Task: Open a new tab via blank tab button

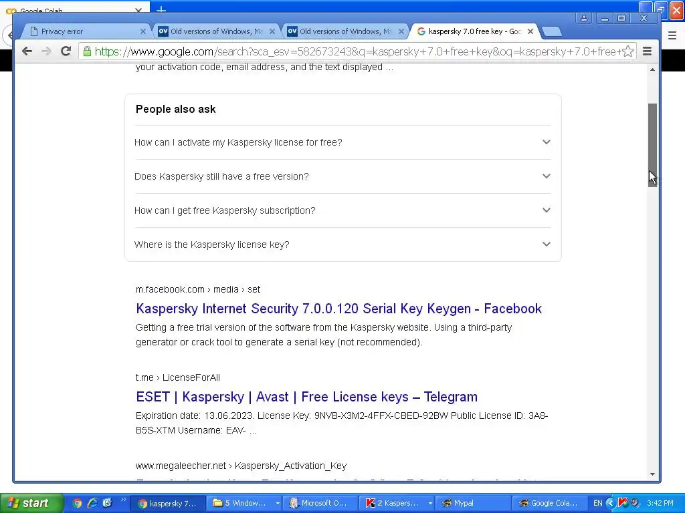Action: pyautogui.click(x=552, y=31)
